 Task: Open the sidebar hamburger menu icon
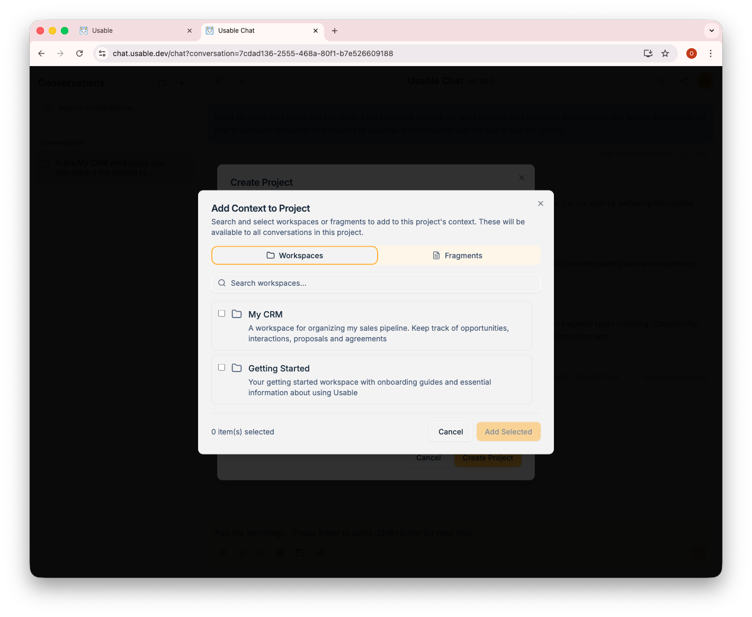[x=218, y=81]
